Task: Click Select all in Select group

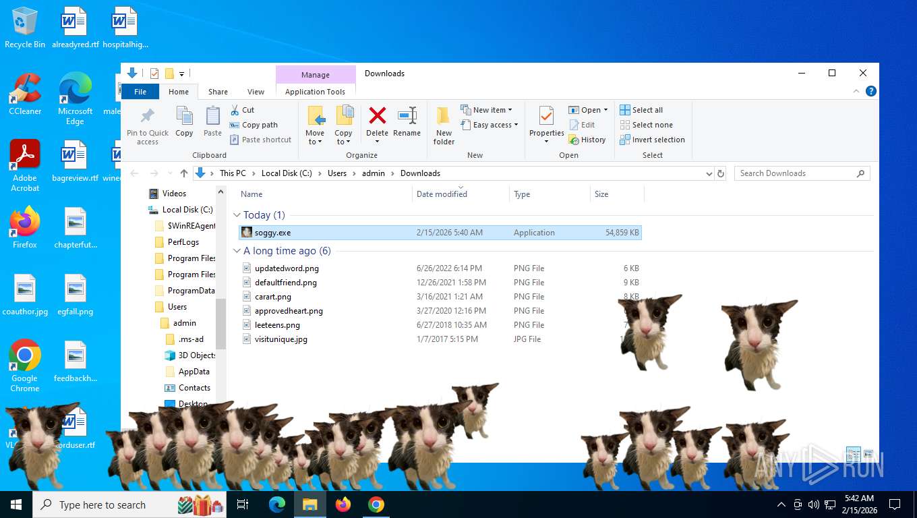Action: (641, 110)
